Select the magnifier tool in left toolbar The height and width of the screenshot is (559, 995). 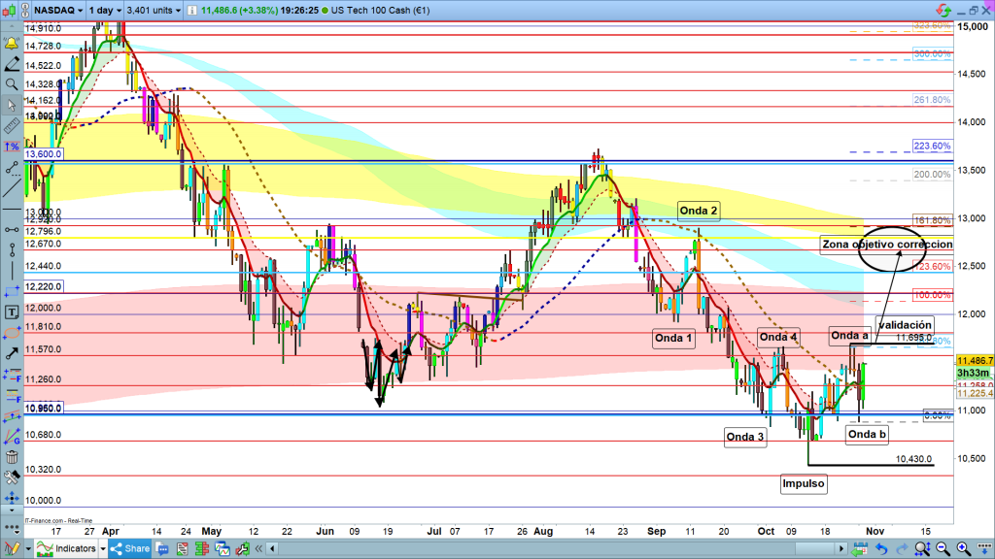(x=11, y=85)
